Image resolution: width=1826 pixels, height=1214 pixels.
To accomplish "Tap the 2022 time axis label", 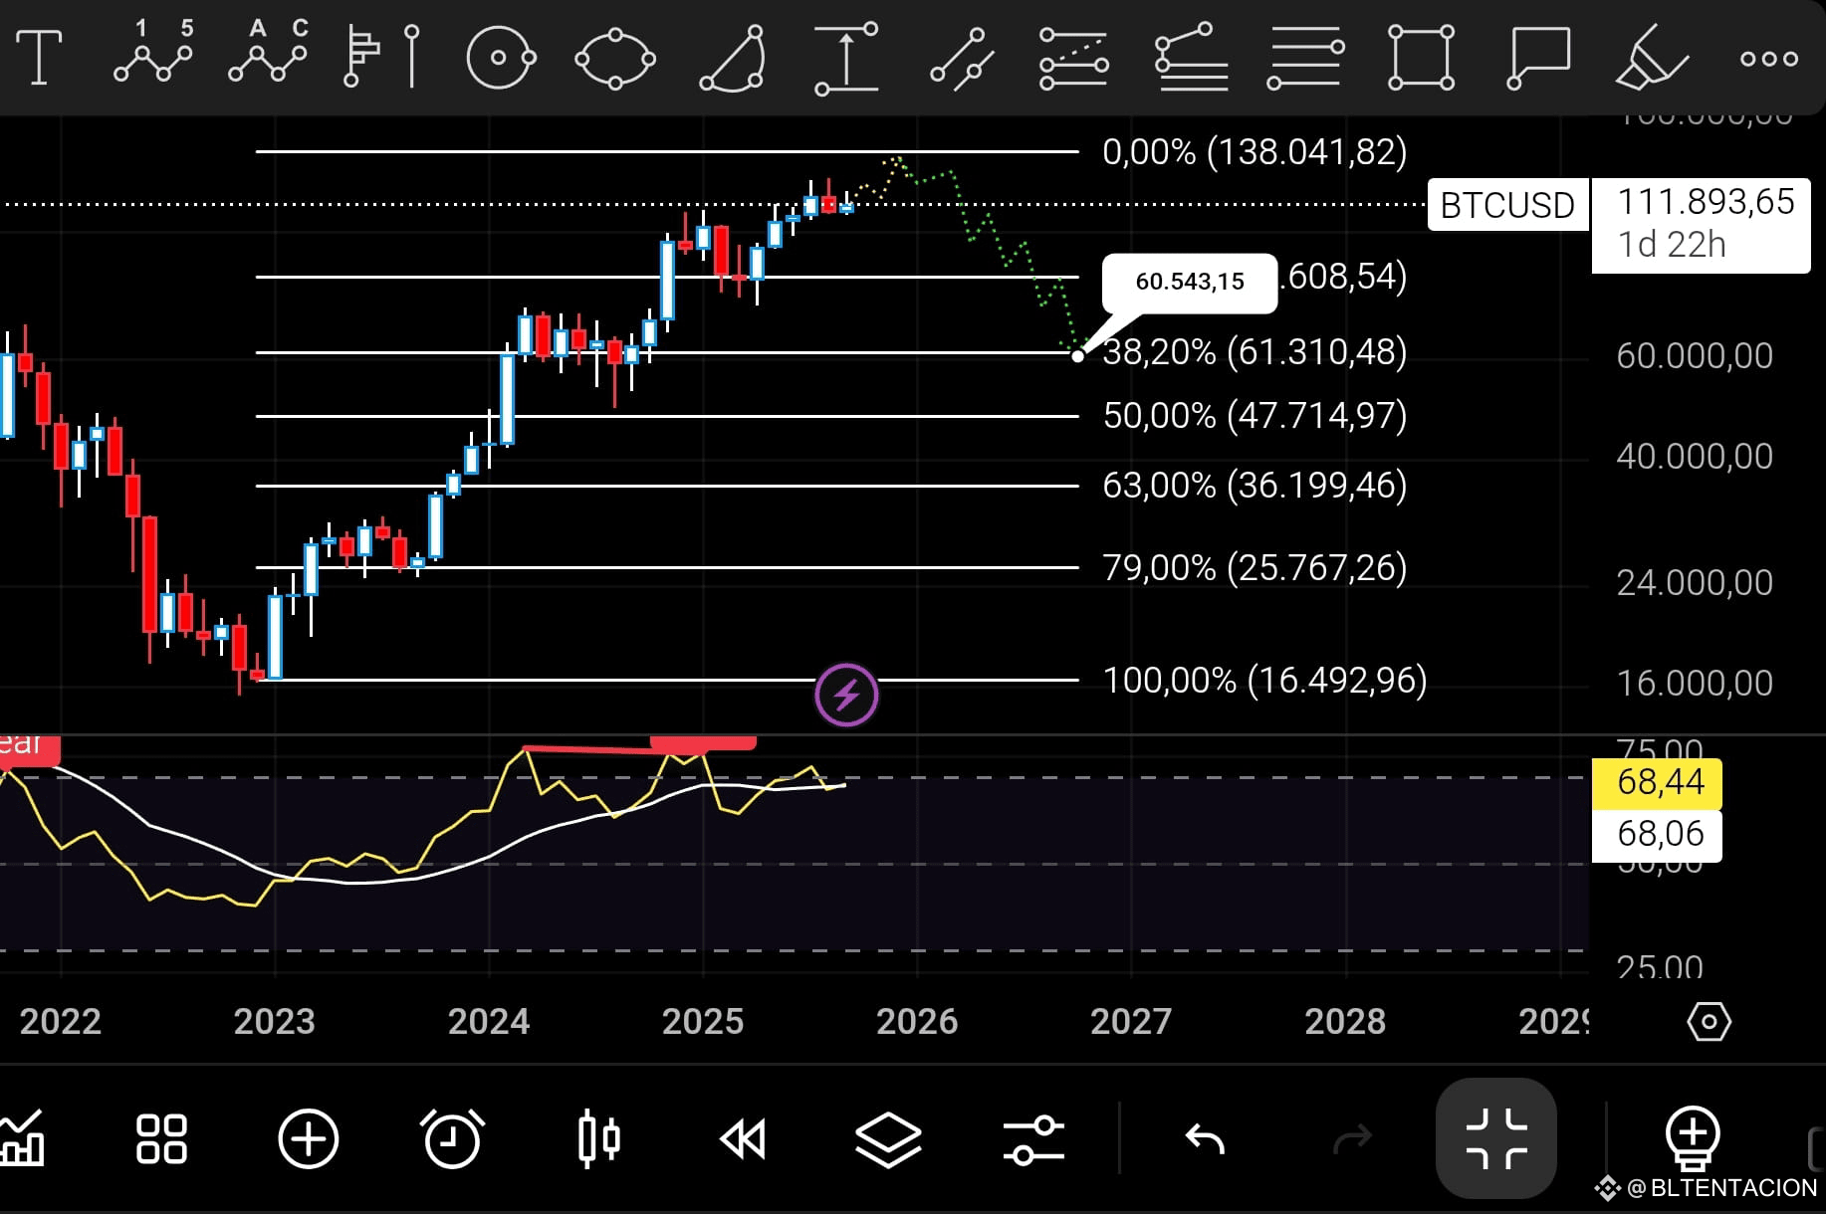I will [x=61, y=1022].
